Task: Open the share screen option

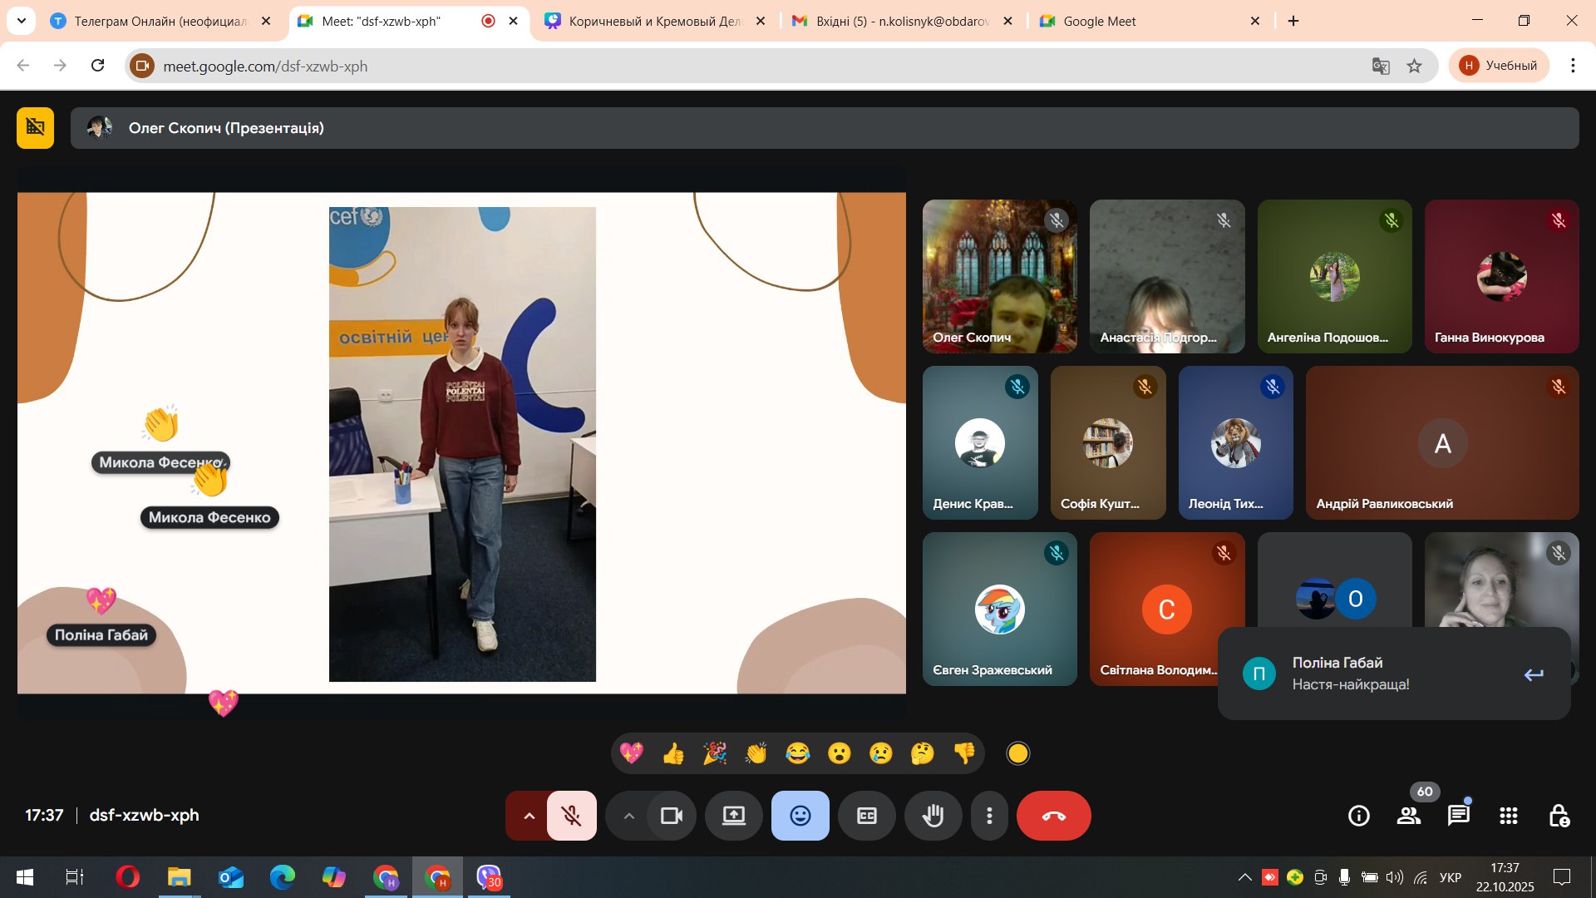Action: [x=733, y=816]
